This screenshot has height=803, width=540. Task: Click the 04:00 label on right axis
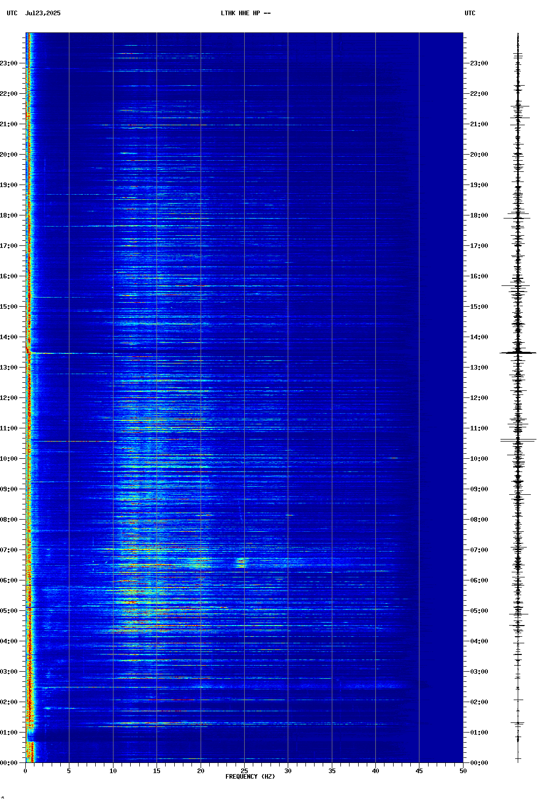click(479, 641)
